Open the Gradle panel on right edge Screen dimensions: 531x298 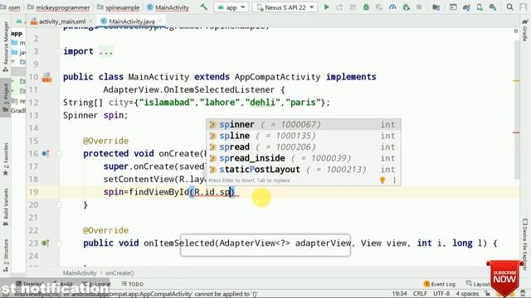point(524,31)
